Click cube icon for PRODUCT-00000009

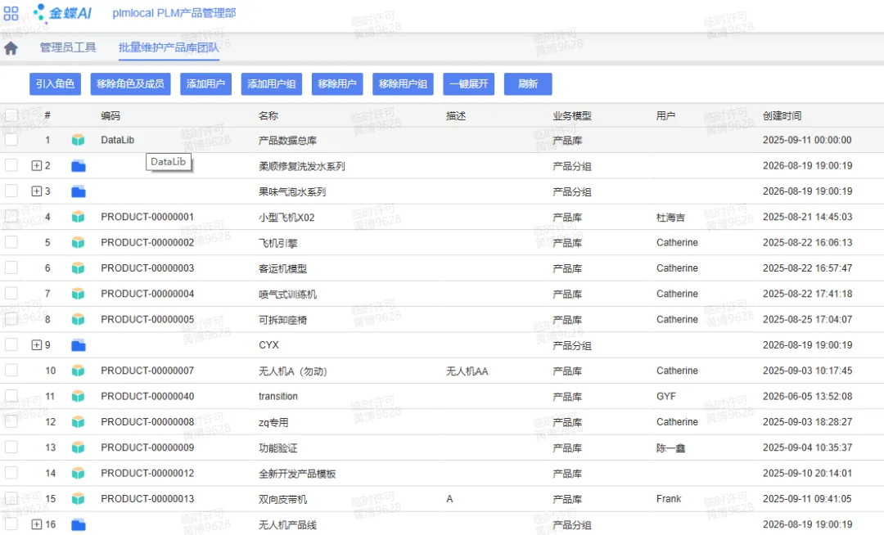click(x=79, y=447)
